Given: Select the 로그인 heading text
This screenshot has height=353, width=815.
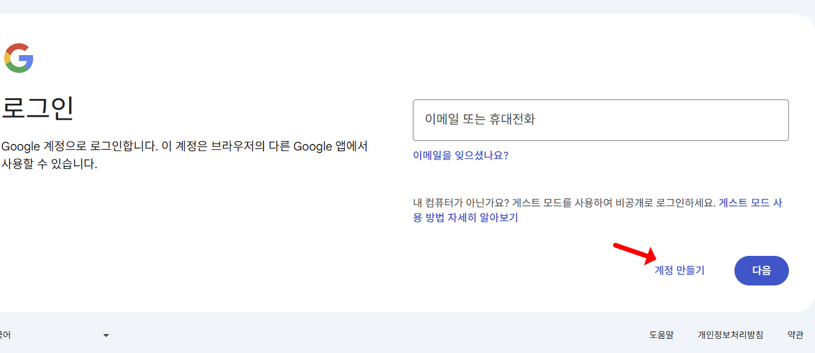Looking at the screenshot, I should pos(37,108).
